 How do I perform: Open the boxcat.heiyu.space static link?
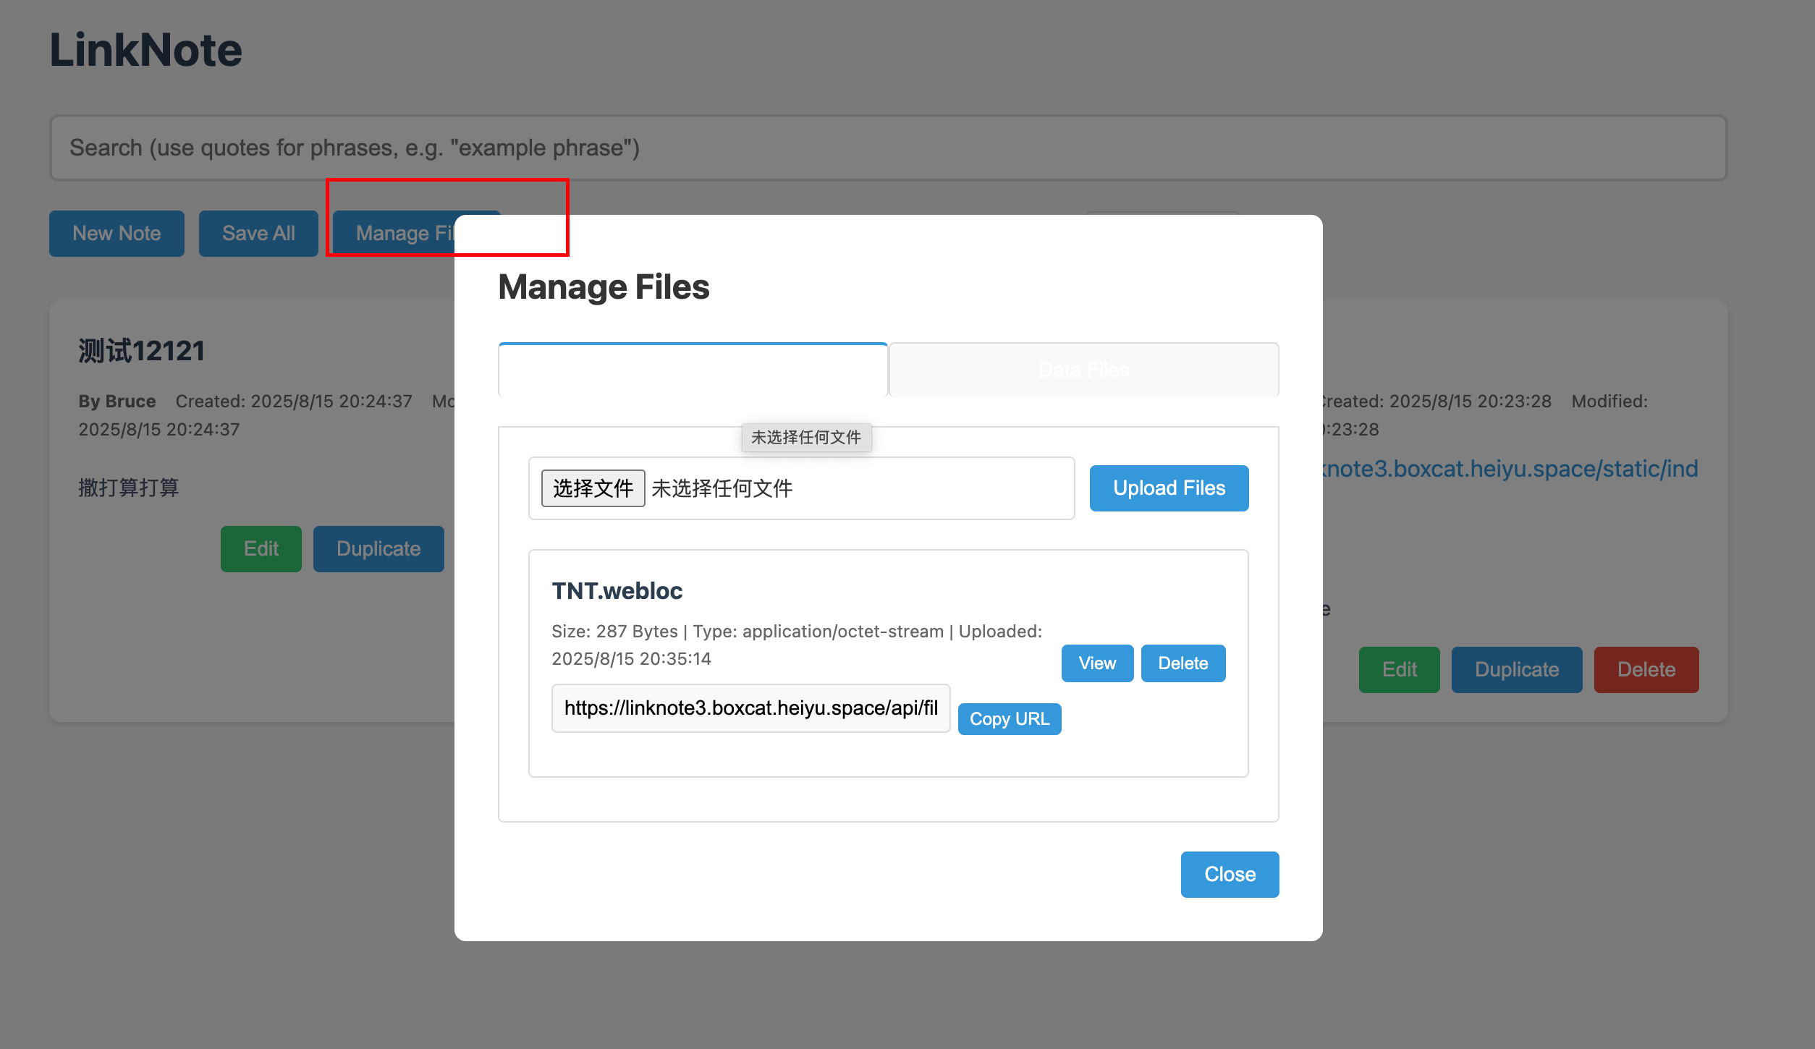pos(1510,469)
